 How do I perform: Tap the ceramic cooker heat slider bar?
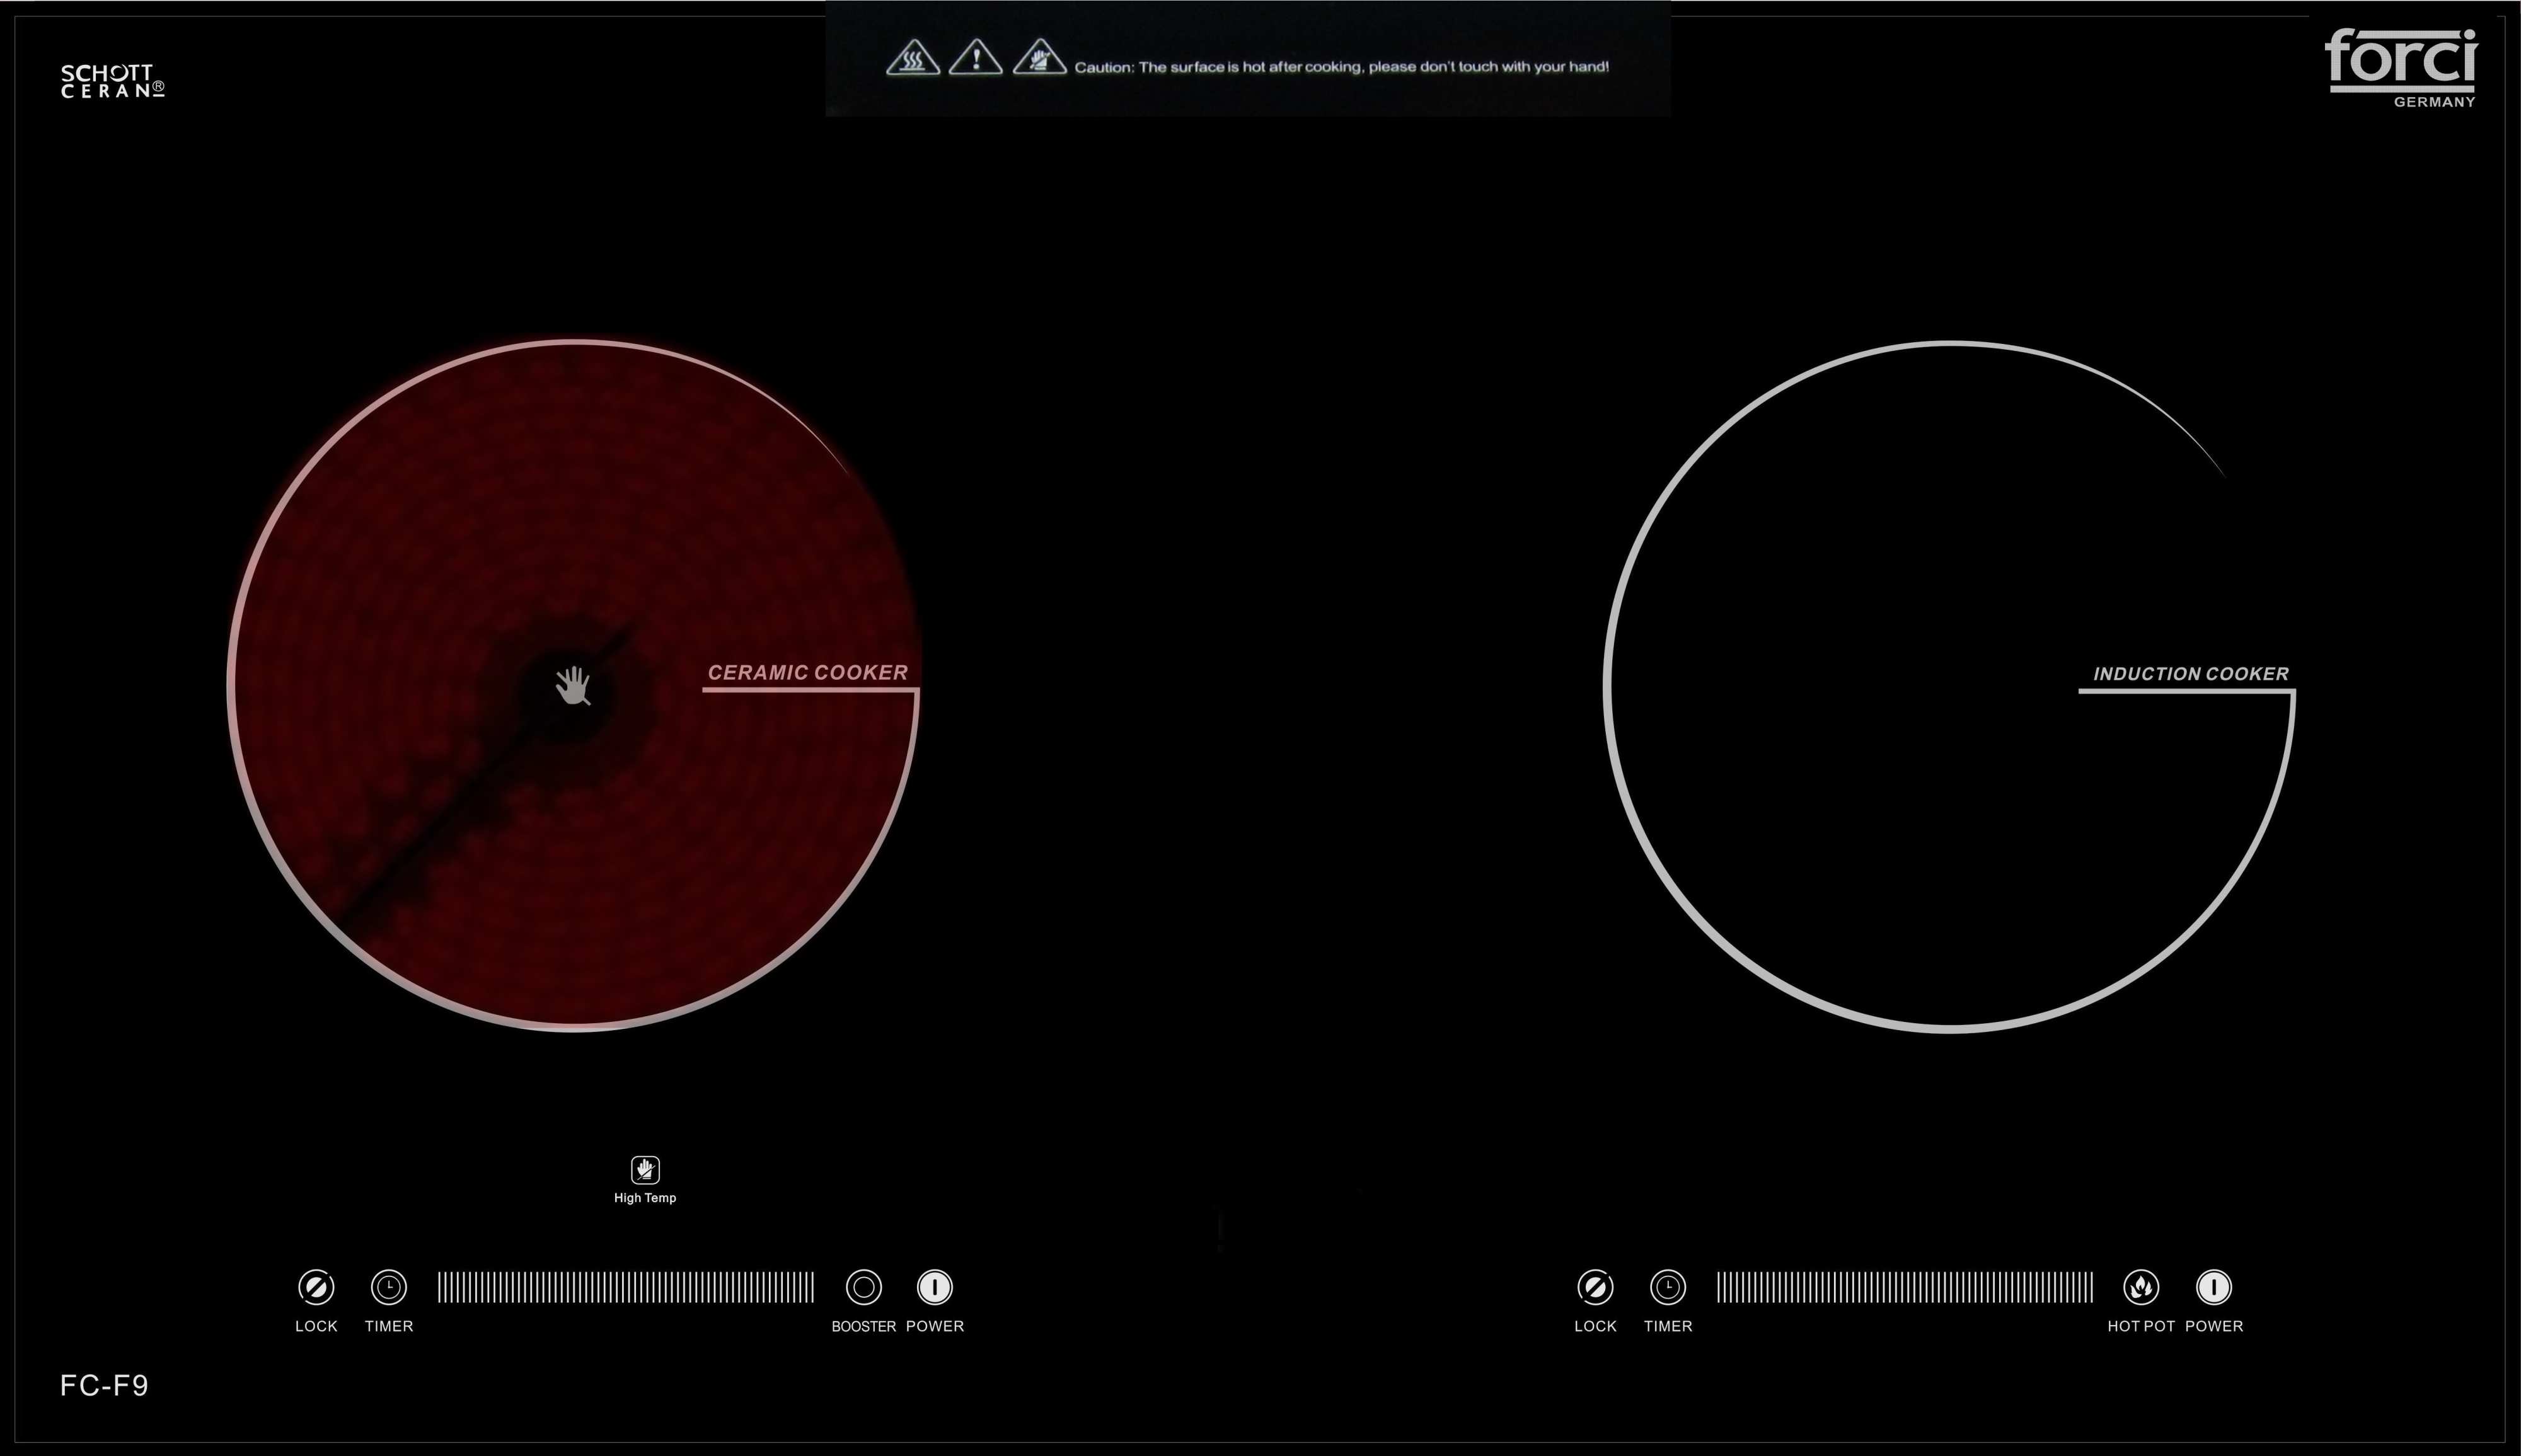point(625,1287)
